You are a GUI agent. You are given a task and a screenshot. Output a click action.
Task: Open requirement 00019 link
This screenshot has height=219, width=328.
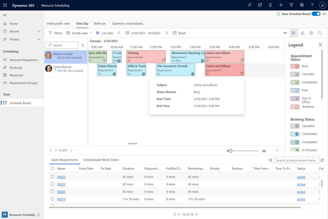(x=61, y=199)
